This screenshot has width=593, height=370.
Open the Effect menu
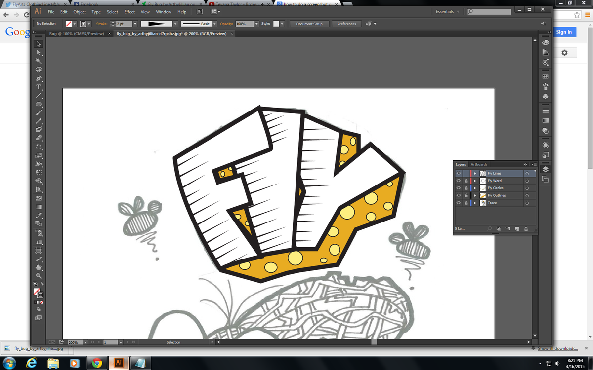[129, 12]
